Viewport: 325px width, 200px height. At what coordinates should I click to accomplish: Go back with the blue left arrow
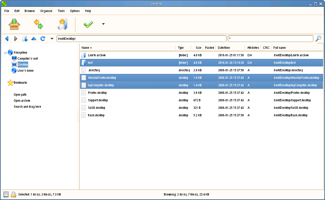[x=7, y=39]
